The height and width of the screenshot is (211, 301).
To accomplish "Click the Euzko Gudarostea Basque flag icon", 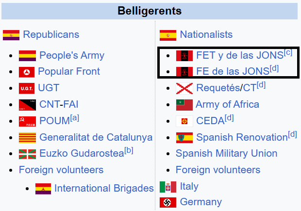I will pos(27,154).
